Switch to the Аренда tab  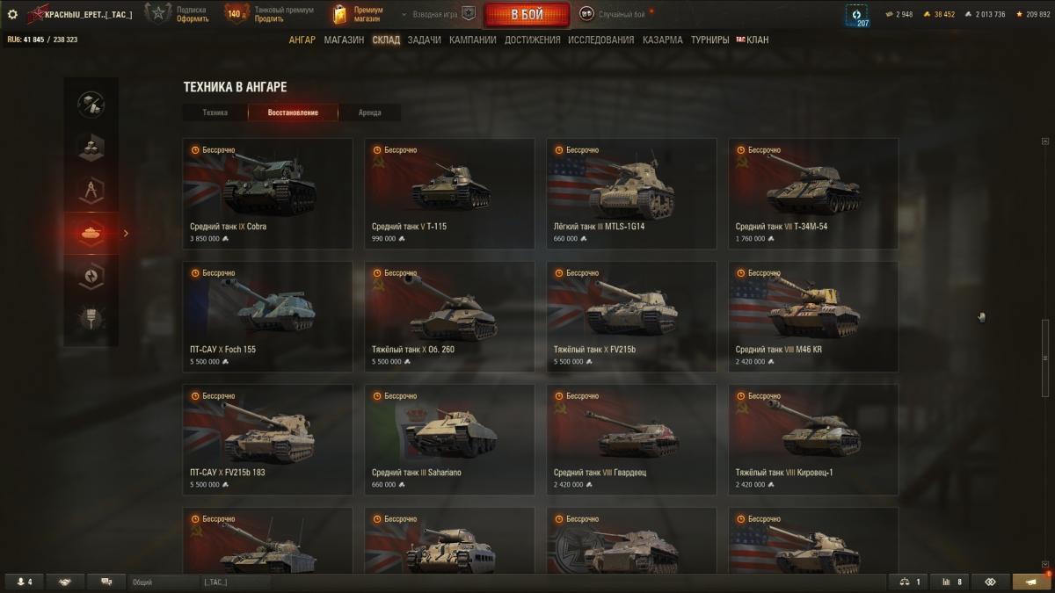tap(370, 112)
